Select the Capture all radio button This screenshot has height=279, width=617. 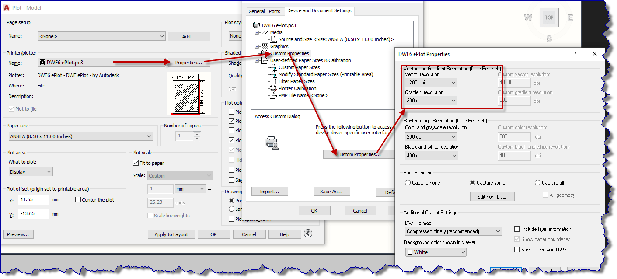pos(538,182)
